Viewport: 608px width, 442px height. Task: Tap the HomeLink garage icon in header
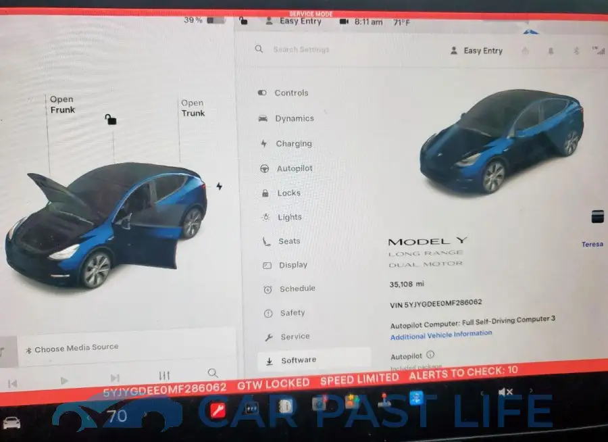[525, 51]
